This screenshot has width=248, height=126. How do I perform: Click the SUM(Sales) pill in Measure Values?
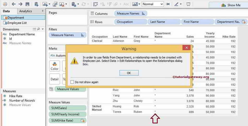pyautogui.click(x=68, y=108)
